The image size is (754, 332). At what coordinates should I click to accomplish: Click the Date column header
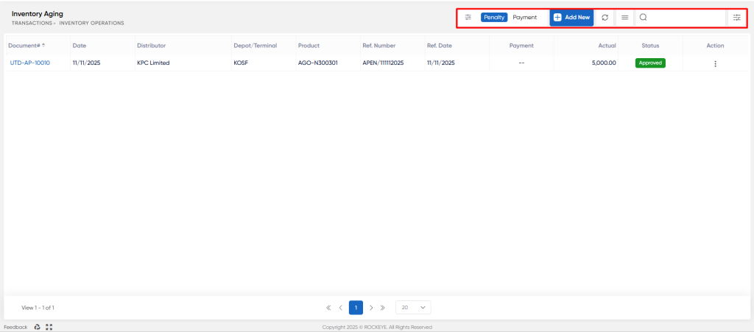(79, 46)
